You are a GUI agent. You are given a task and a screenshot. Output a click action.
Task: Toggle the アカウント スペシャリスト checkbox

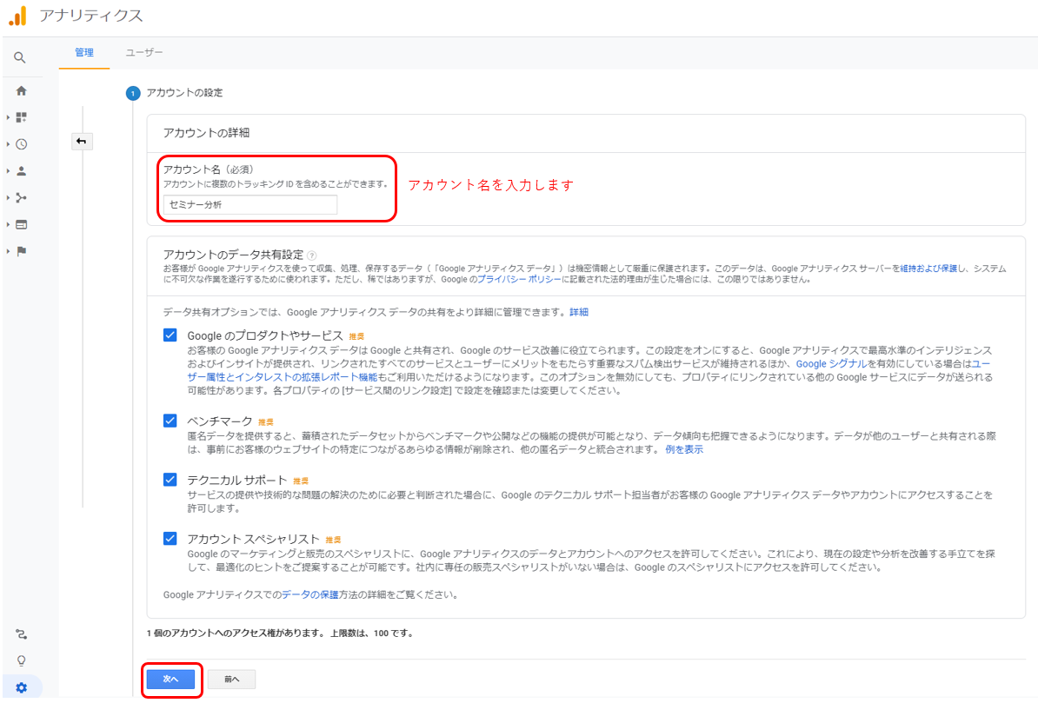(x=170, y=538)
